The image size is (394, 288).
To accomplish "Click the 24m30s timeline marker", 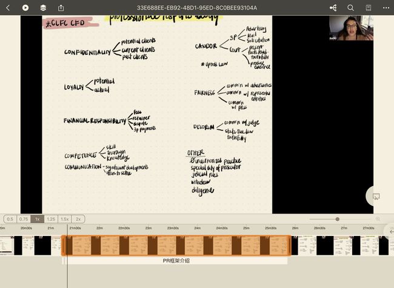I will pyautogui.click(x=222, y=228).
